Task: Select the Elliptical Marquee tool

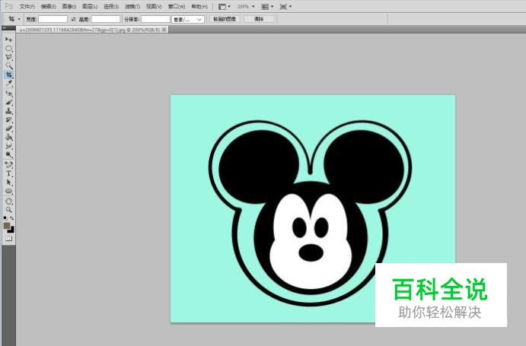Action: tap(8, 48)
